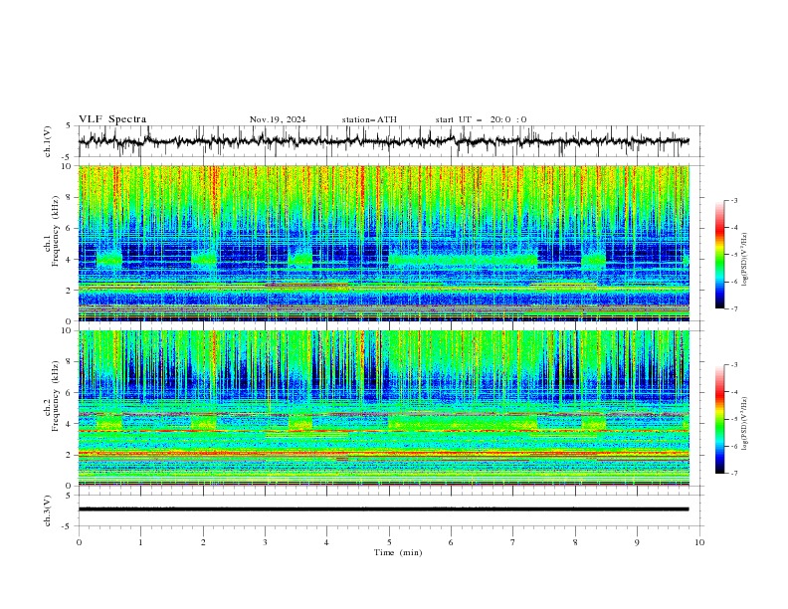Click time-axis tick label '10'
Image resolution: width=788 pixels, height=609 pixels.
(x=699, y=542)
